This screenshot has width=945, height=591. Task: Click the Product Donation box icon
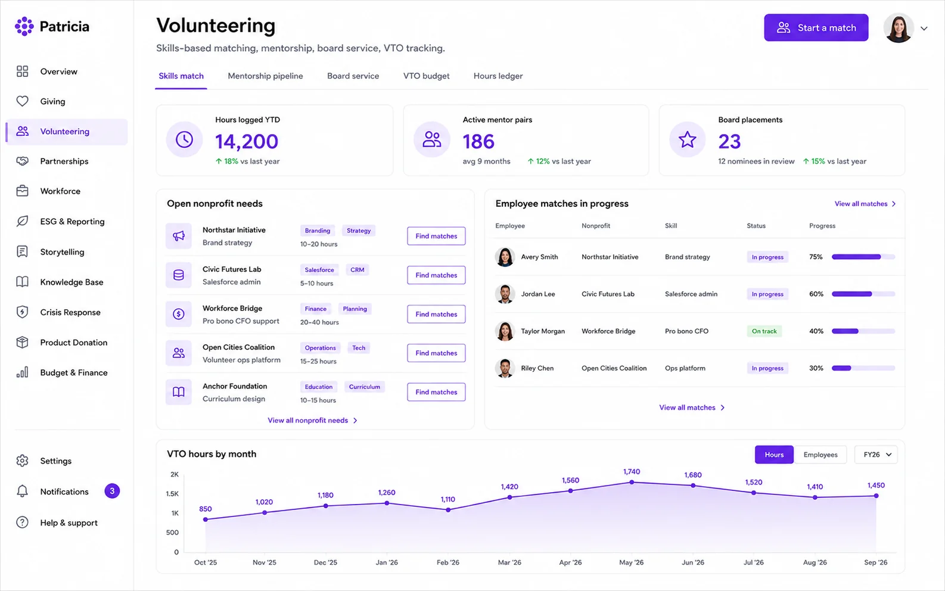tap(22, 343)
